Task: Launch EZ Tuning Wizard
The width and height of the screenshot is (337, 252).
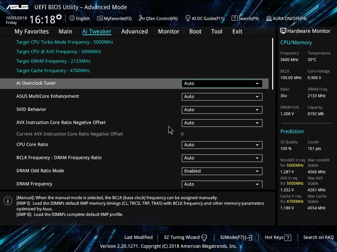Action: click(x=186, y=237)
